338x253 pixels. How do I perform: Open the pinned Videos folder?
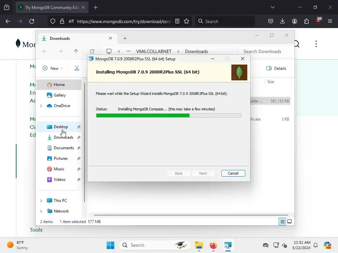click(x=59, y=180)
